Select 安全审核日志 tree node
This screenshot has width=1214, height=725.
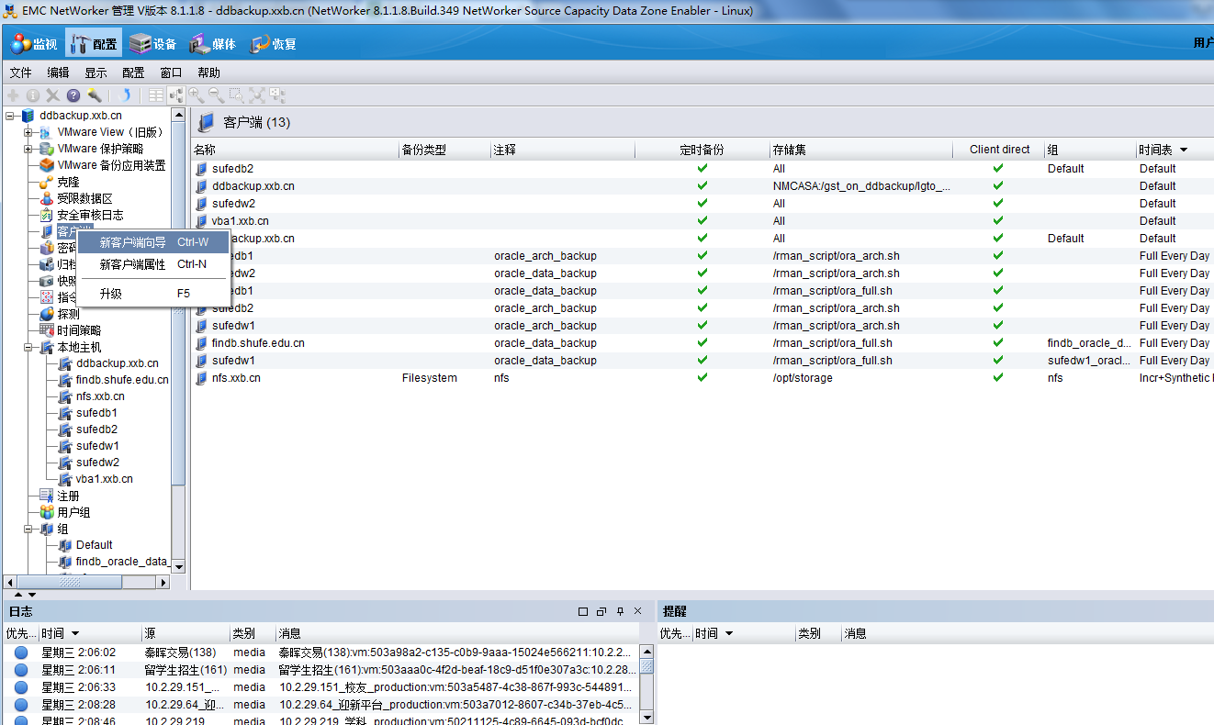(x=90, y=216)
